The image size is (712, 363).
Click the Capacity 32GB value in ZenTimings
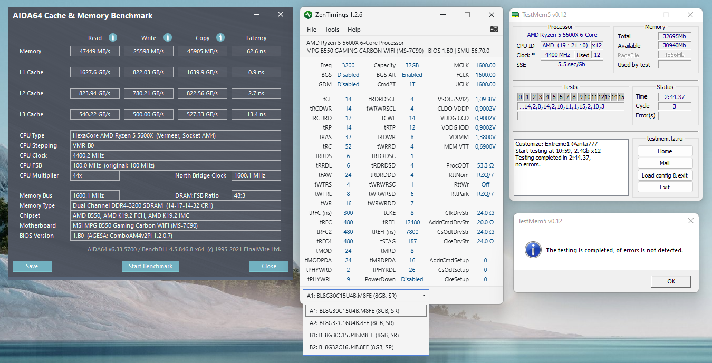coord(412,65)
